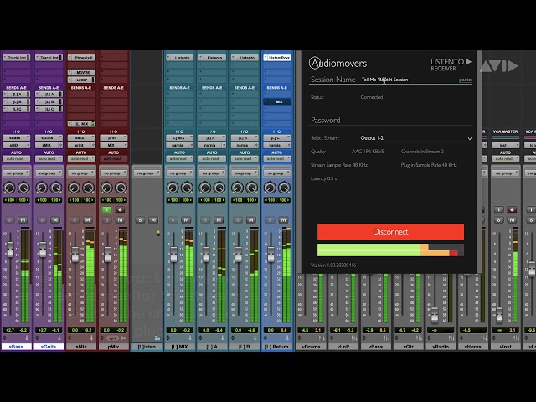The image size is (536, 402).
Task: Click the vRadio volume fader handle
Action: pos(434,316)
